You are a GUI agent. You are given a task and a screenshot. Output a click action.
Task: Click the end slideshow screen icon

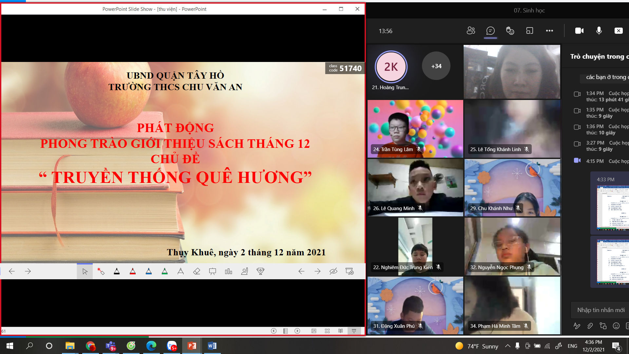(350, 271)
